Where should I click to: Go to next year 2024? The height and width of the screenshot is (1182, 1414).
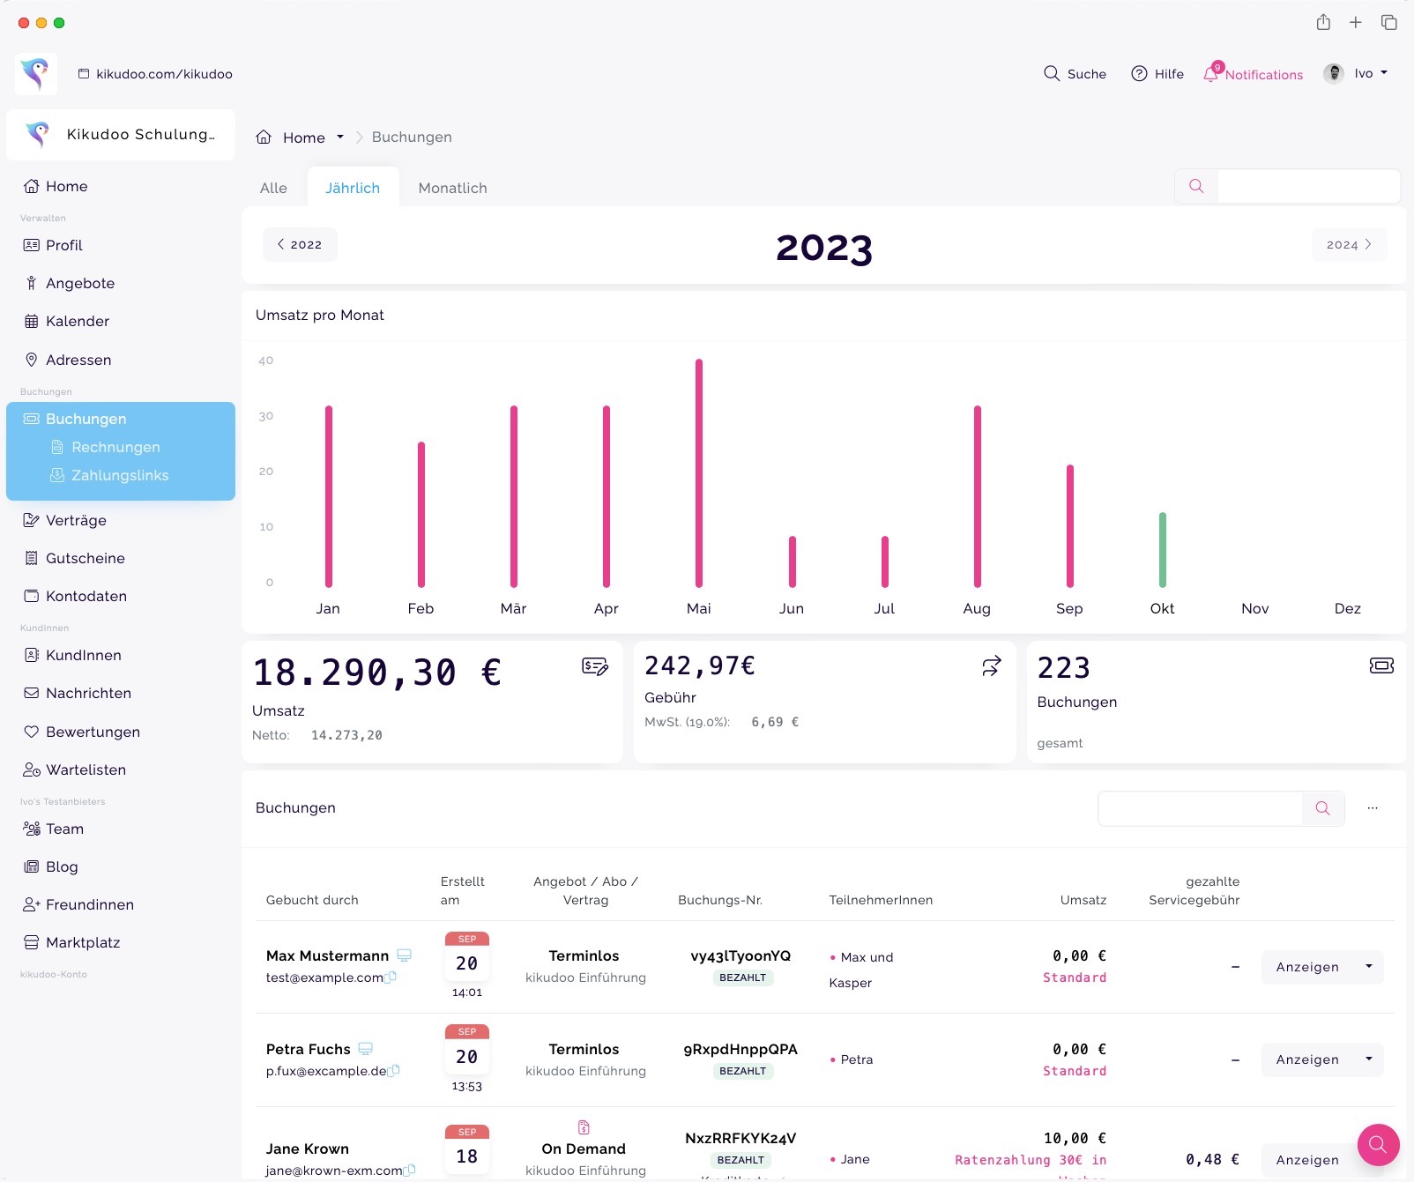[x=1349, y=245]
